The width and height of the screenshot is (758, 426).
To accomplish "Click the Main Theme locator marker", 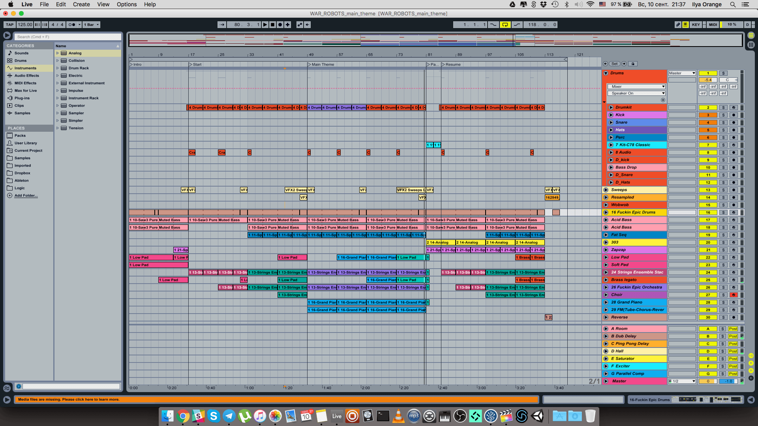I will point(309,64).
